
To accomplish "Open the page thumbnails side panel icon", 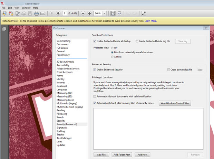I will point(4,29).
